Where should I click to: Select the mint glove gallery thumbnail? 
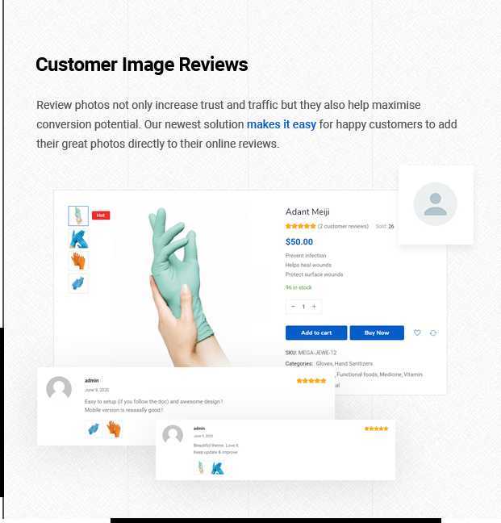(78, 215)
